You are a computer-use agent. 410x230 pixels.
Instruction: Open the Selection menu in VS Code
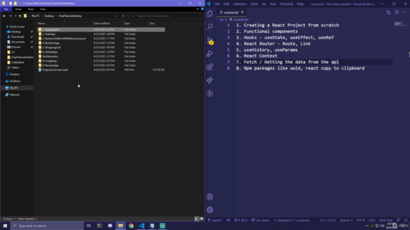[x=240, y=4]
